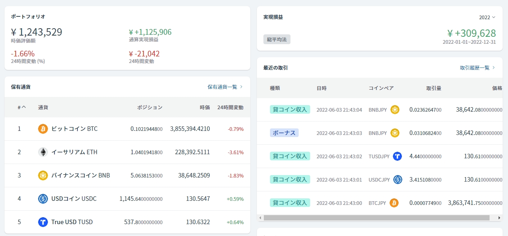Open the 2022 year dropdown
Viewport: 508px width, 236px height.
click(487, 18)
